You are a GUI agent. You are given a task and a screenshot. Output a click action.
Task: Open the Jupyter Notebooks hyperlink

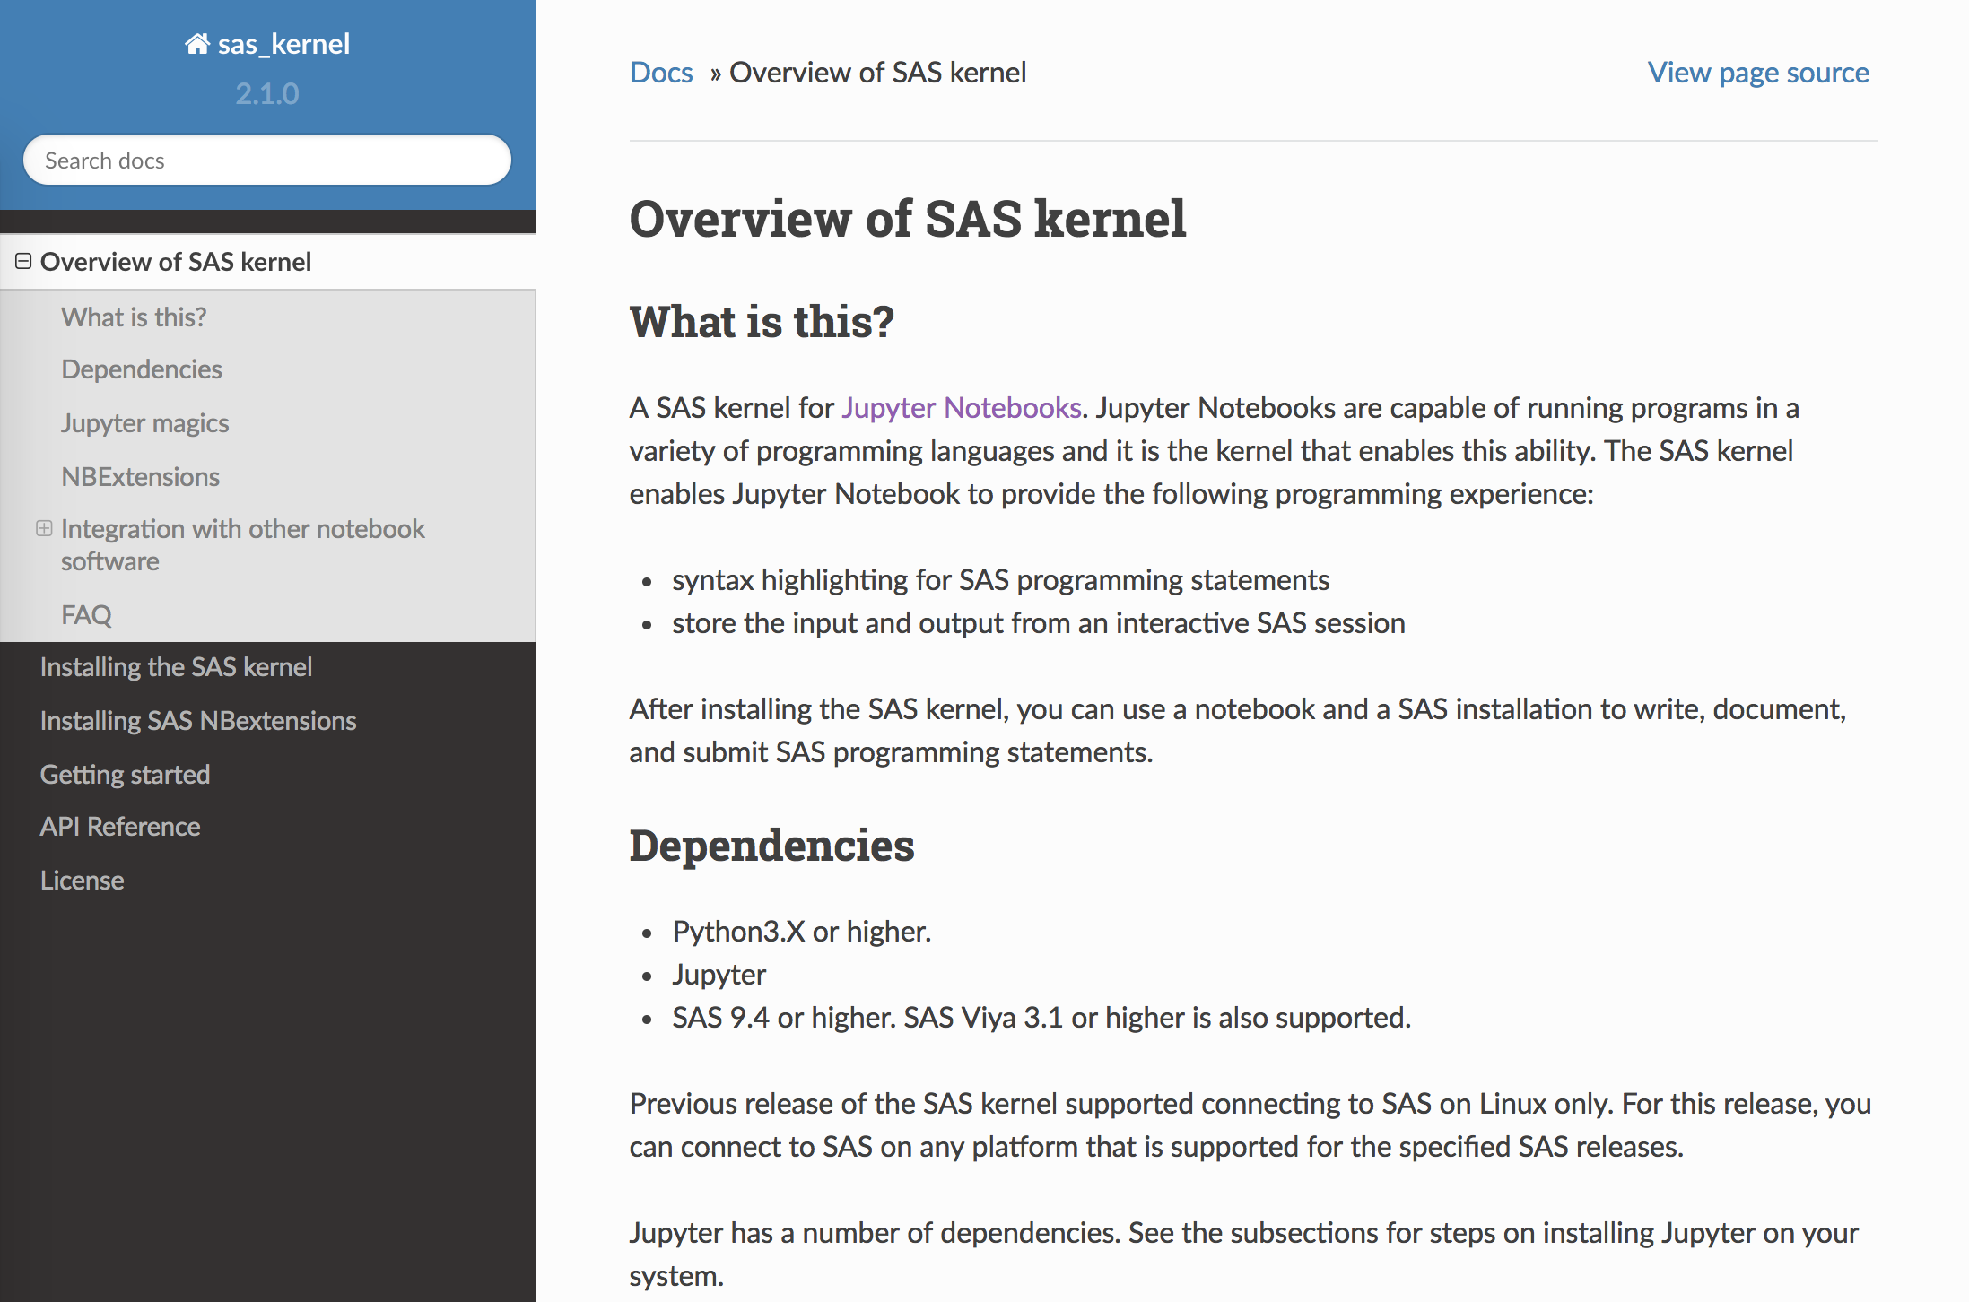click(x=961, y=408)
